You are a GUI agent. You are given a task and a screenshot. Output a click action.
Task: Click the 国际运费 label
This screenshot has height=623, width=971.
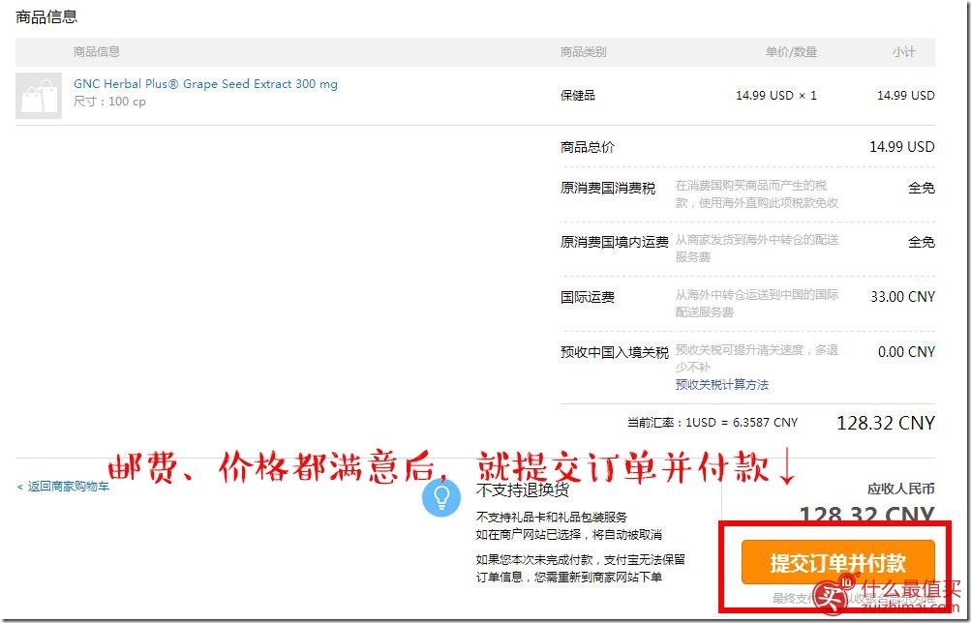point(588,297)
